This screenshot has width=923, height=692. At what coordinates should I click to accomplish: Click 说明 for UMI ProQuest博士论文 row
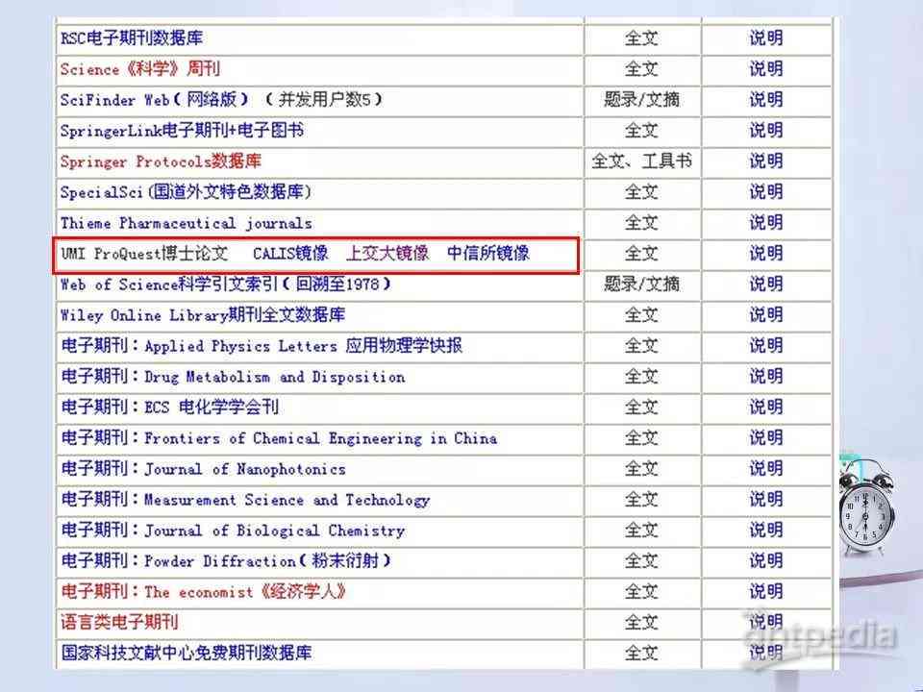766,254
